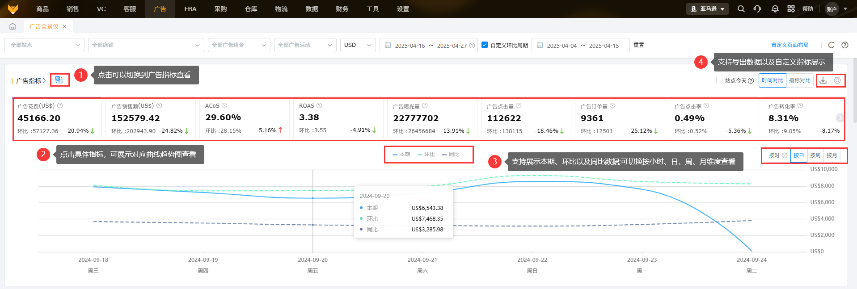Select the ROAS metric card 3.38
857x289 pixels.
pos(338,118)
